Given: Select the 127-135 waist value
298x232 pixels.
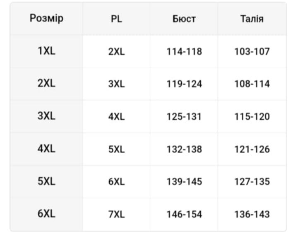Looking at the screenshot, I should click(x=252, y=182).
